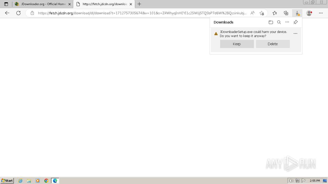The width and height of the screenshot is (328, 184).
Task: Click the Downloads panel title
Action: [223, 22]
